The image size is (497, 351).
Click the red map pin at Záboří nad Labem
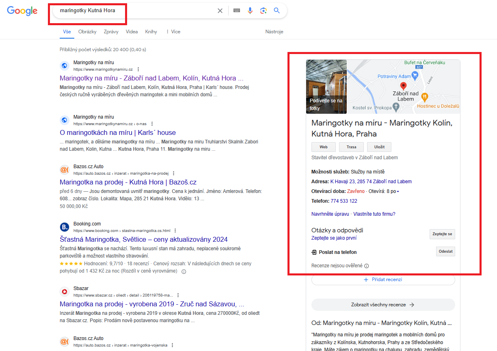[x=403, y=86]
